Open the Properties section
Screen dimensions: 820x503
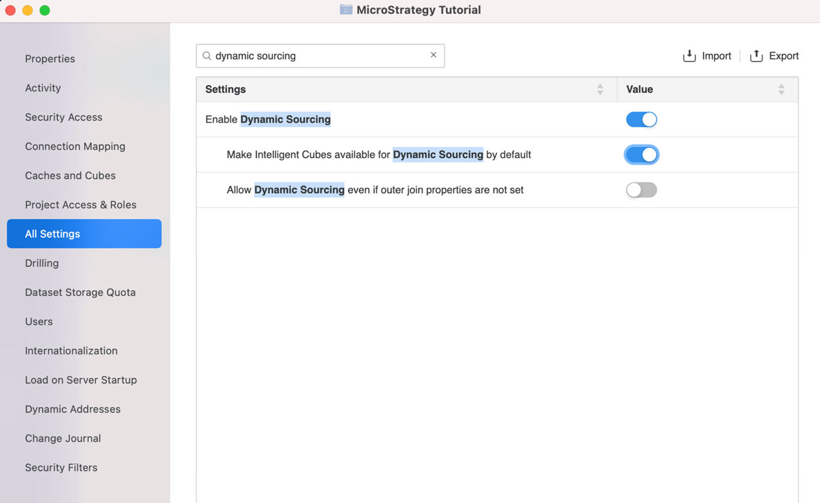pos(50,59)
